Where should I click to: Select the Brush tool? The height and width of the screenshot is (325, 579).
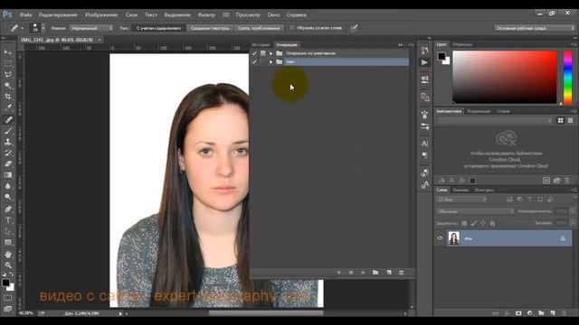pos(8,131)
